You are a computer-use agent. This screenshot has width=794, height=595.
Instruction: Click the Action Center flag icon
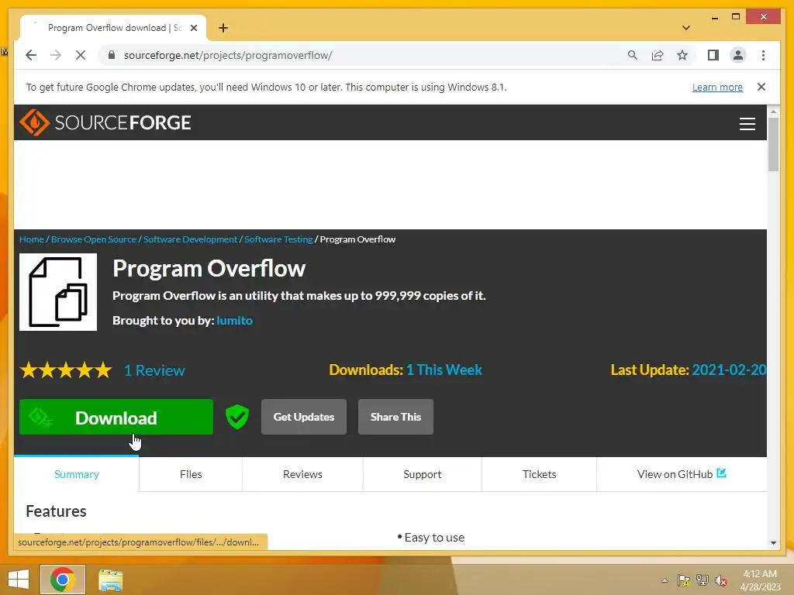coord(683,580)
